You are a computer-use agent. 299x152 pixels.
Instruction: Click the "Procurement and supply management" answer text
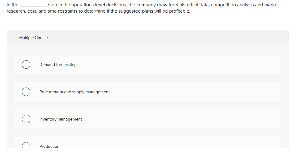(74, 92)
